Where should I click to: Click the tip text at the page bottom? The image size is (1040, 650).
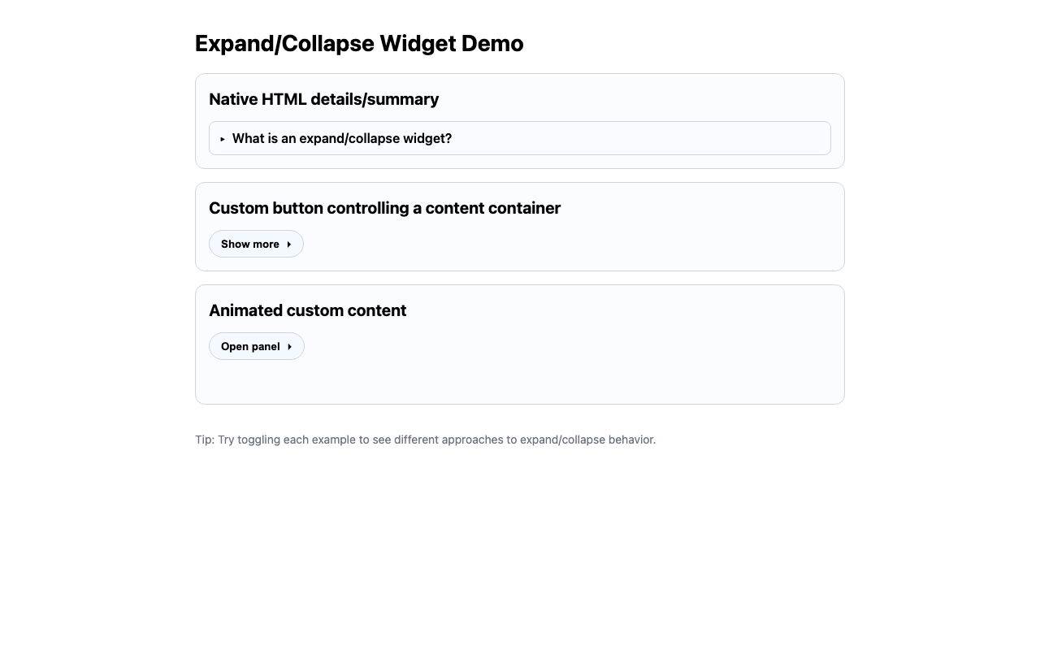[425, 440]
